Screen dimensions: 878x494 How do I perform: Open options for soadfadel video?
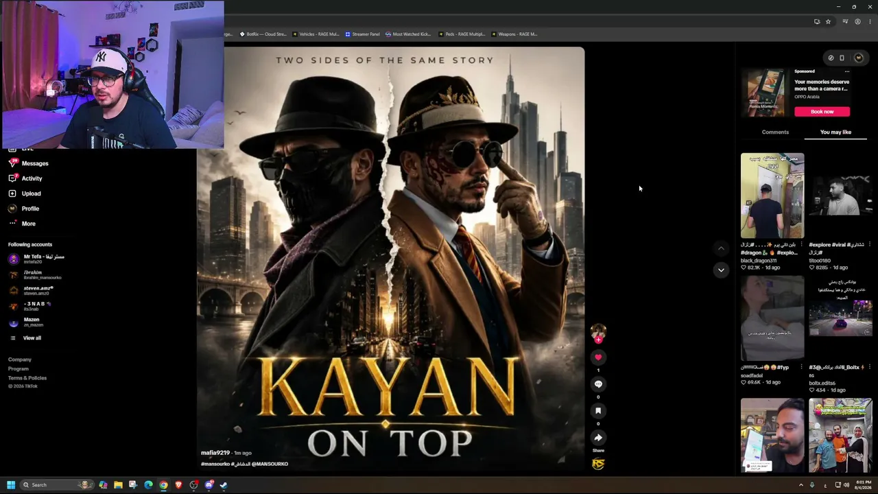[801, 367]
